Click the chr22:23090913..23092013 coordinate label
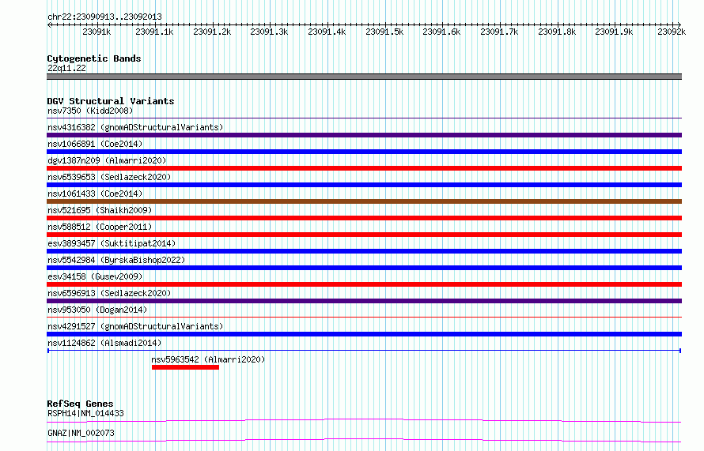 (104, 17)
